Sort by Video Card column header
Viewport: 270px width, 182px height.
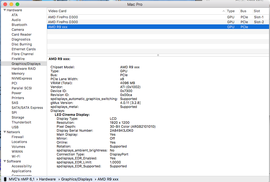(x=57, y=11)
